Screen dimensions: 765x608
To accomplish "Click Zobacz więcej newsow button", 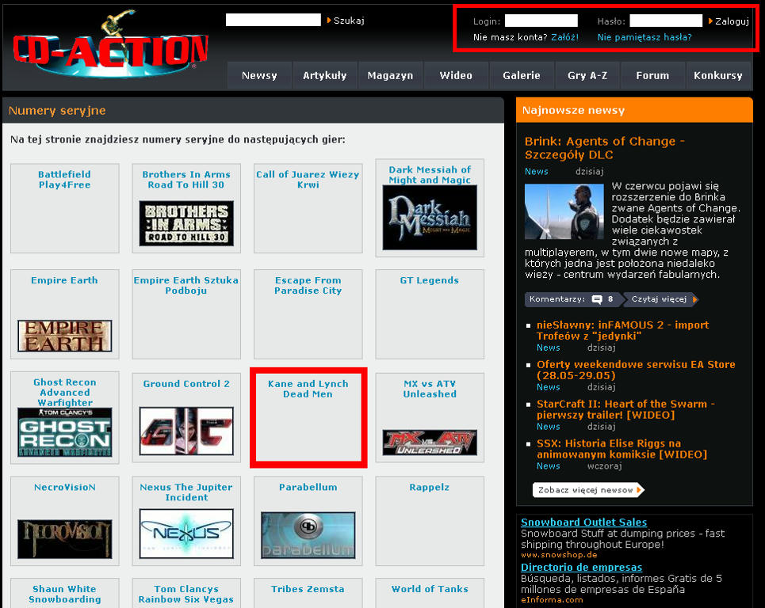I will click(588, 490).
